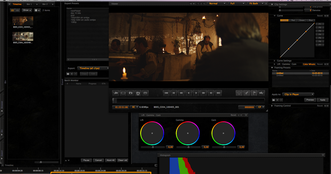Viewport: 331px width, 174px height.
Task: Select the newPreset export preset
Action: click(x=75, y=11)
